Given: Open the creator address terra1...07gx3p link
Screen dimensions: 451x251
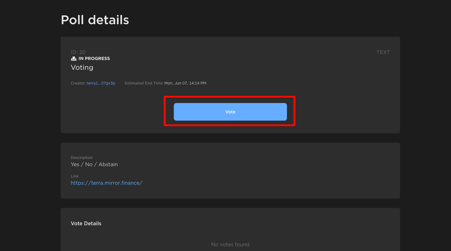Looking at the screenshot, I should [101, 83].
